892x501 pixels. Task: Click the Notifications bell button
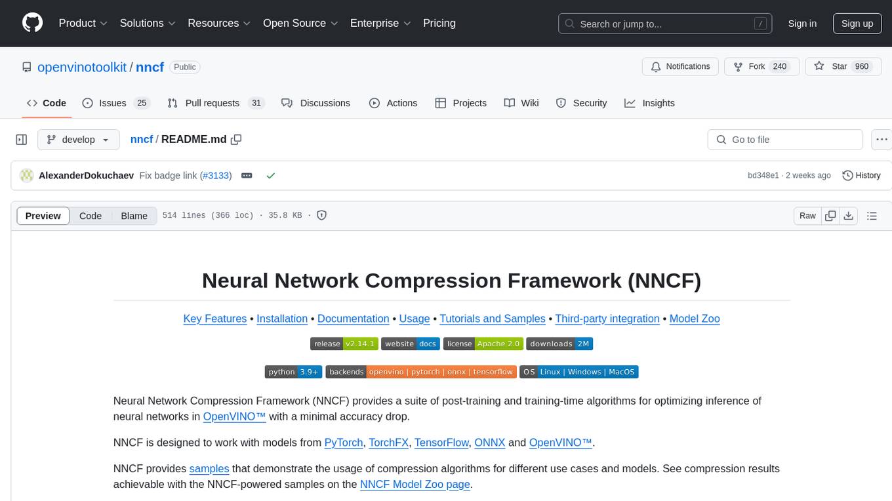point(681,67)
